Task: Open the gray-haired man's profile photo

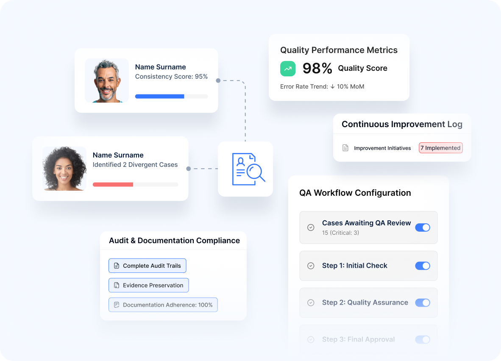Action: pyautogui.click(x=107, y=81)
